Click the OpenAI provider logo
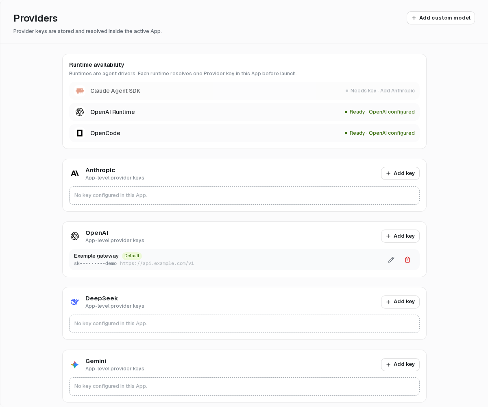Viewport: 488px width, 407px height. (x=75, y=236)
